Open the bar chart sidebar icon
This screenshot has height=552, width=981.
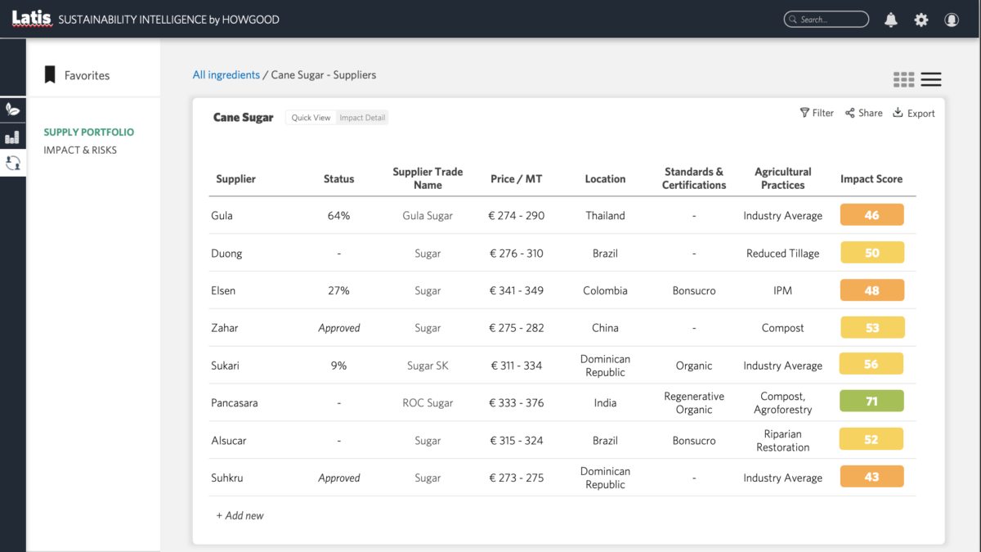(x=12, y=137)
